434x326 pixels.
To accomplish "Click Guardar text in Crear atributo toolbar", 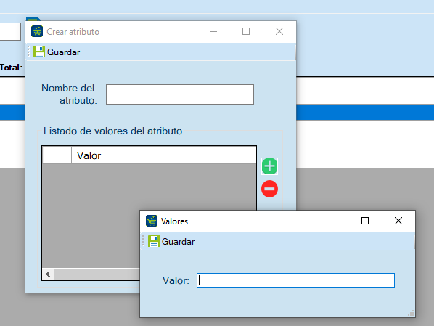I will coord(63,52).
